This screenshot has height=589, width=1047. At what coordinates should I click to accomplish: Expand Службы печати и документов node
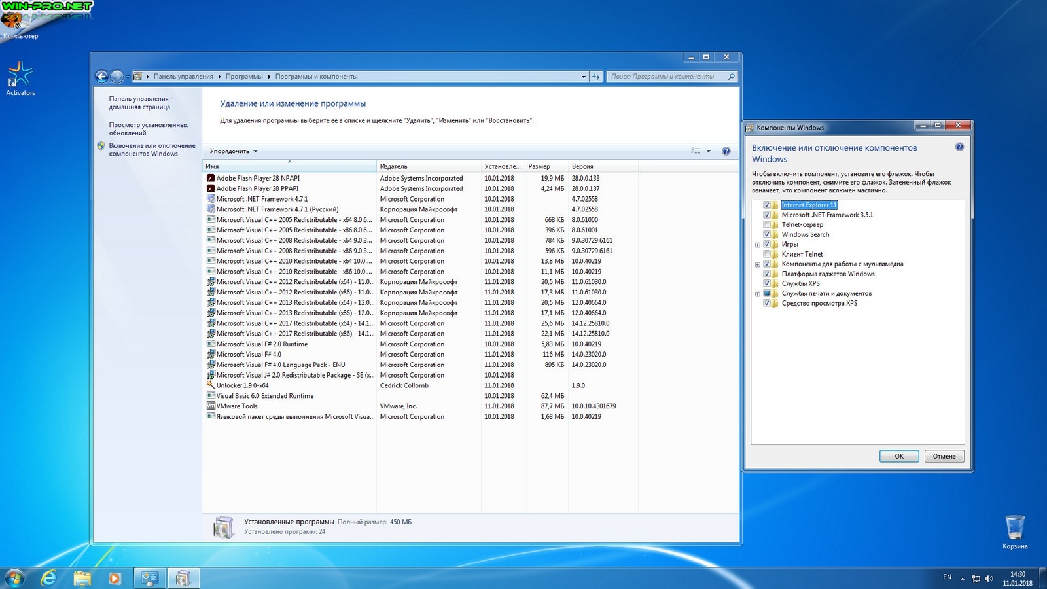click(x=758, y=294)
